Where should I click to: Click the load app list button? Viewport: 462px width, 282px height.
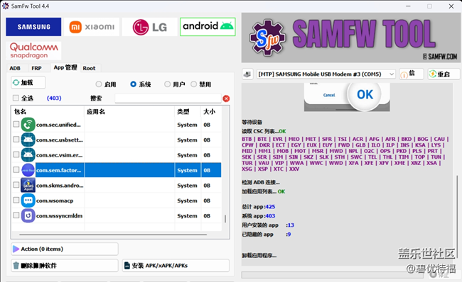coord(28,82)
